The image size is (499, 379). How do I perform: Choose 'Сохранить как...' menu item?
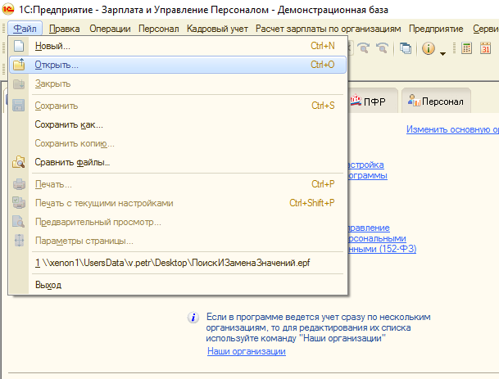(179, 124)
